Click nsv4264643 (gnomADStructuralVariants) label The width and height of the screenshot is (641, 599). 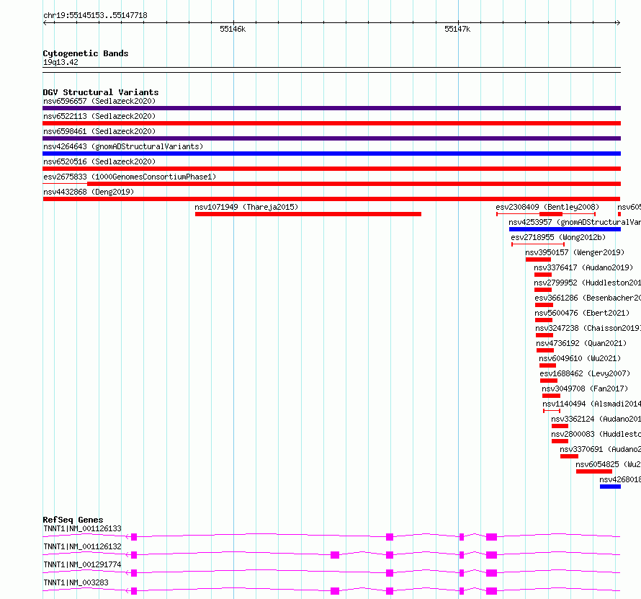pos(123,146)
